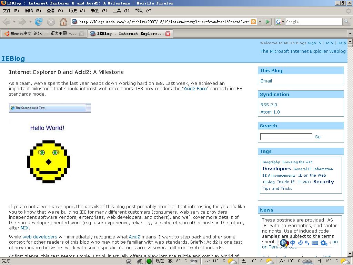Open the search engine selector dropdown arrow
Viewport: 353px width, 265px height.
283,22
